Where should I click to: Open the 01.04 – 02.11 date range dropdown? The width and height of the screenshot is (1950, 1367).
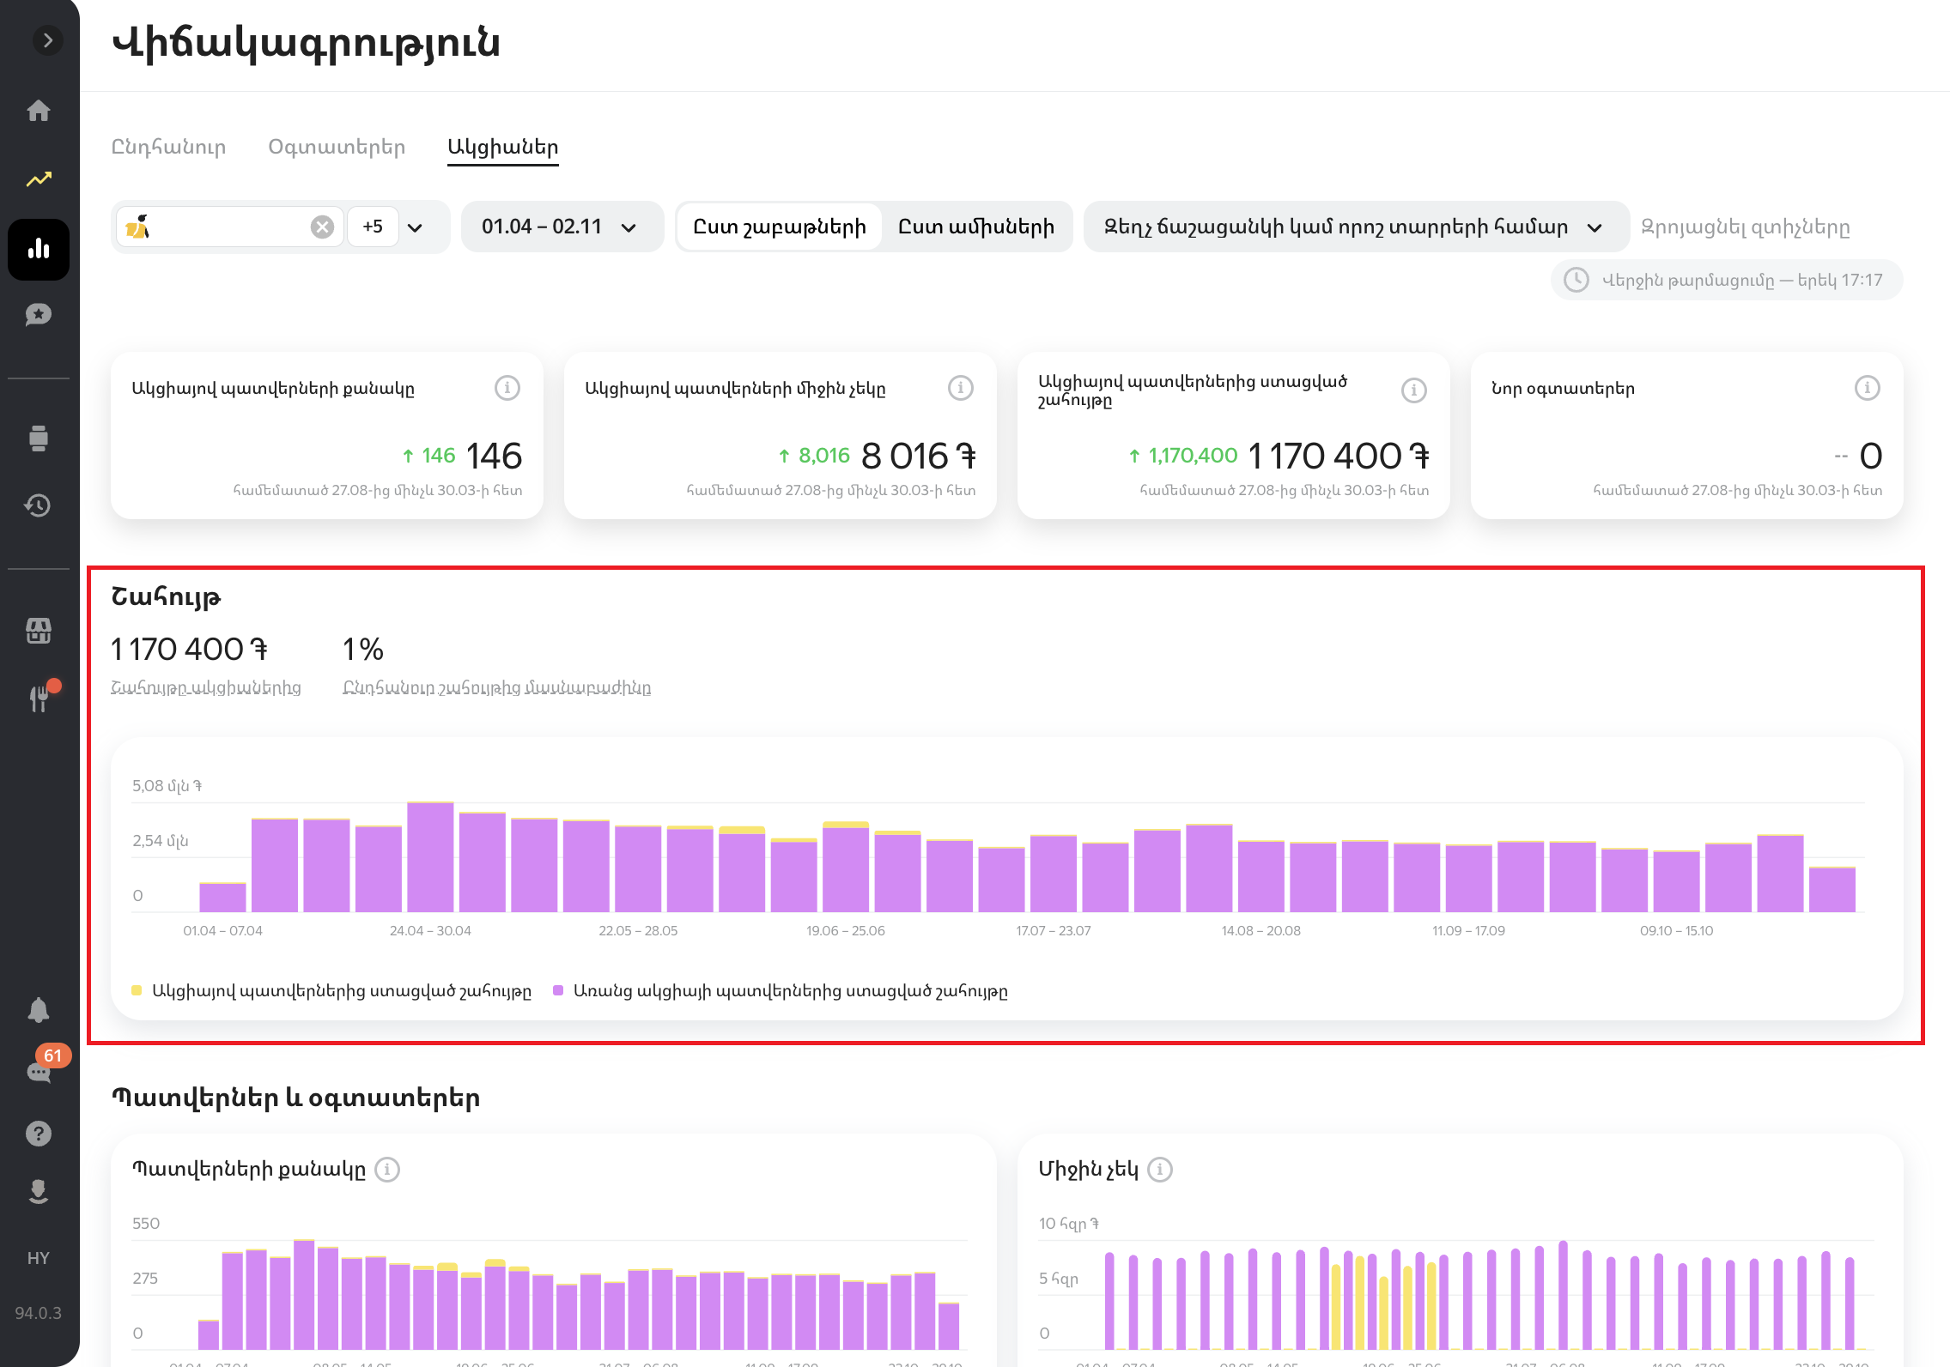tap(561, 227)
